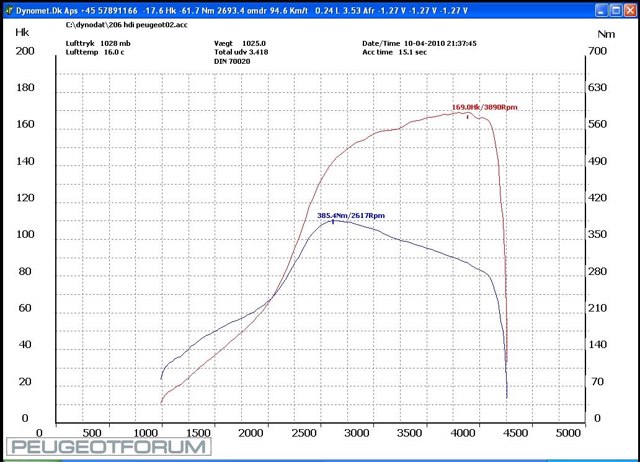This screenshot has width=640, height=462.
Task: Click the Date/Time 10-04-2010 stamp
Action: click(419, 43)
